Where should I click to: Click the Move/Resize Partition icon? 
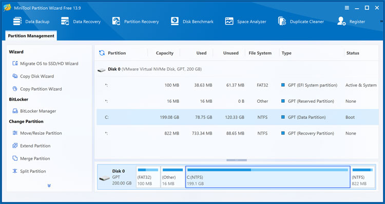click(15, 133)
